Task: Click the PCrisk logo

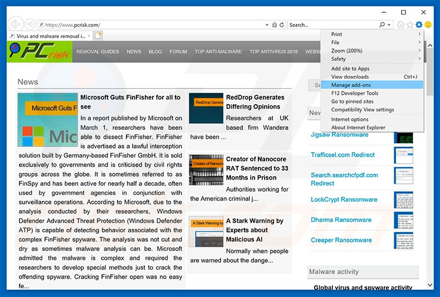Action: coord(39,52)
